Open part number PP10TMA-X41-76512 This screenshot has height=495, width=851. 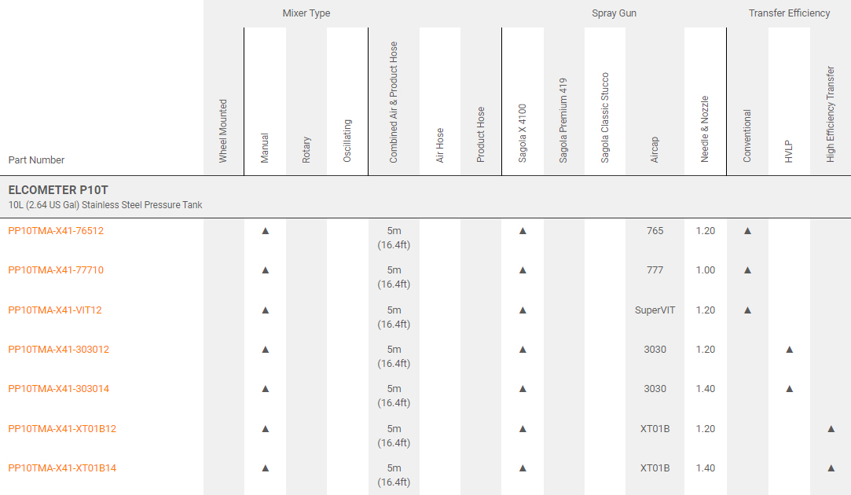(56, 231)
